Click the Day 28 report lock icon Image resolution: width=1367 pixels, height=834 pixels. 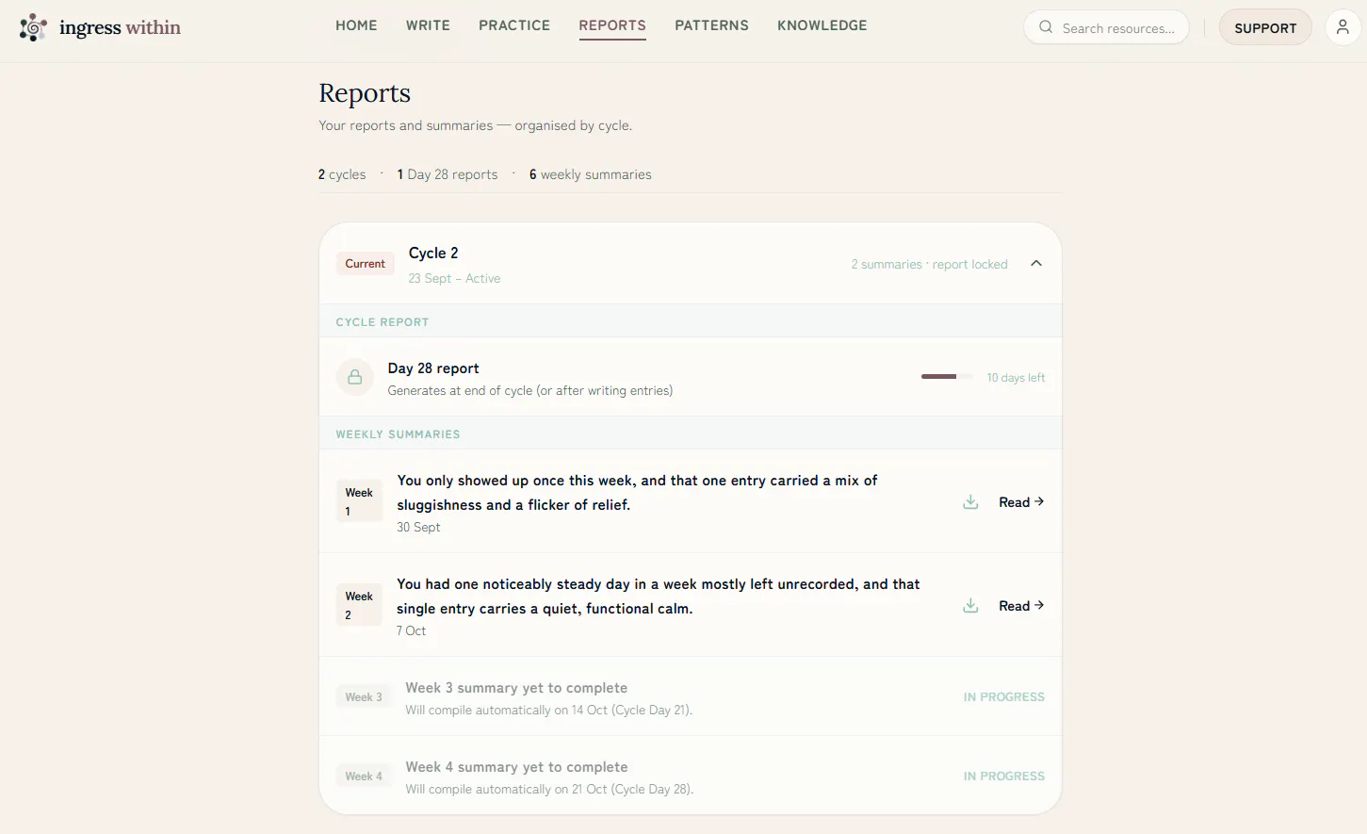(355, 377)
